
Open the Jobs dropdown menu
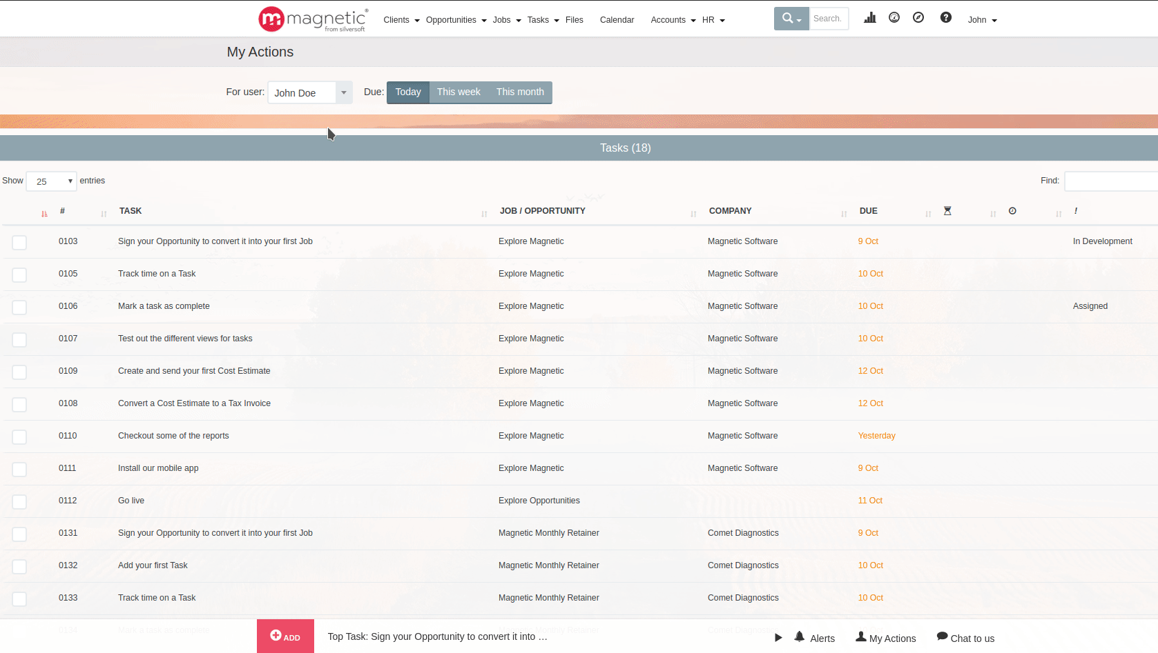click(x=507, y=20)
